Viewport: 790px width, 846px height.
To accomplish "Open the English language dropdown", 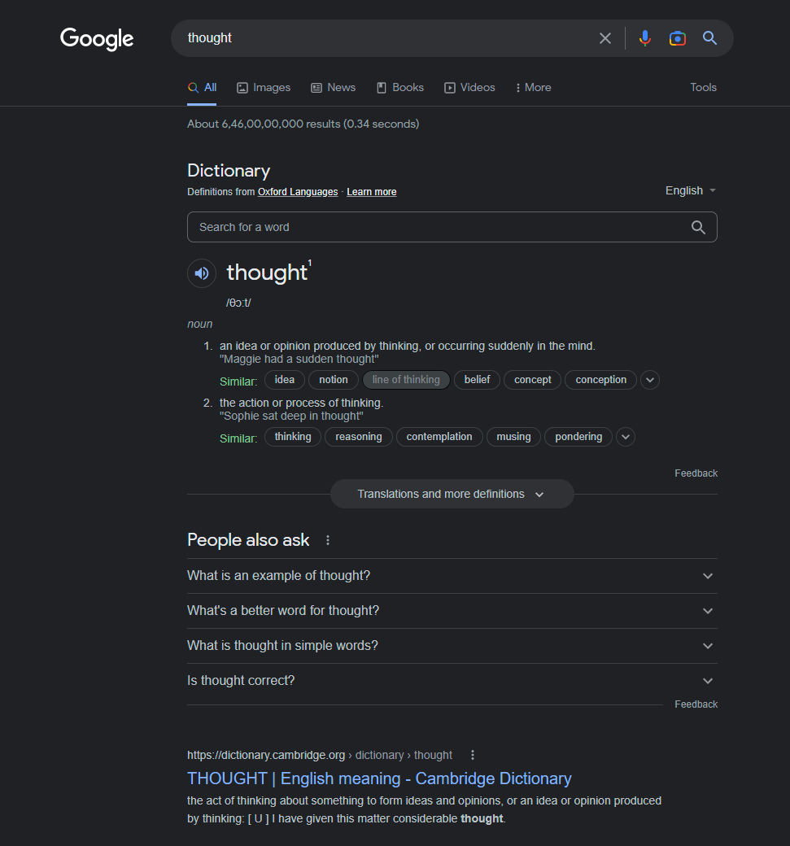I will pyautogui.click(x=690, y=191).
